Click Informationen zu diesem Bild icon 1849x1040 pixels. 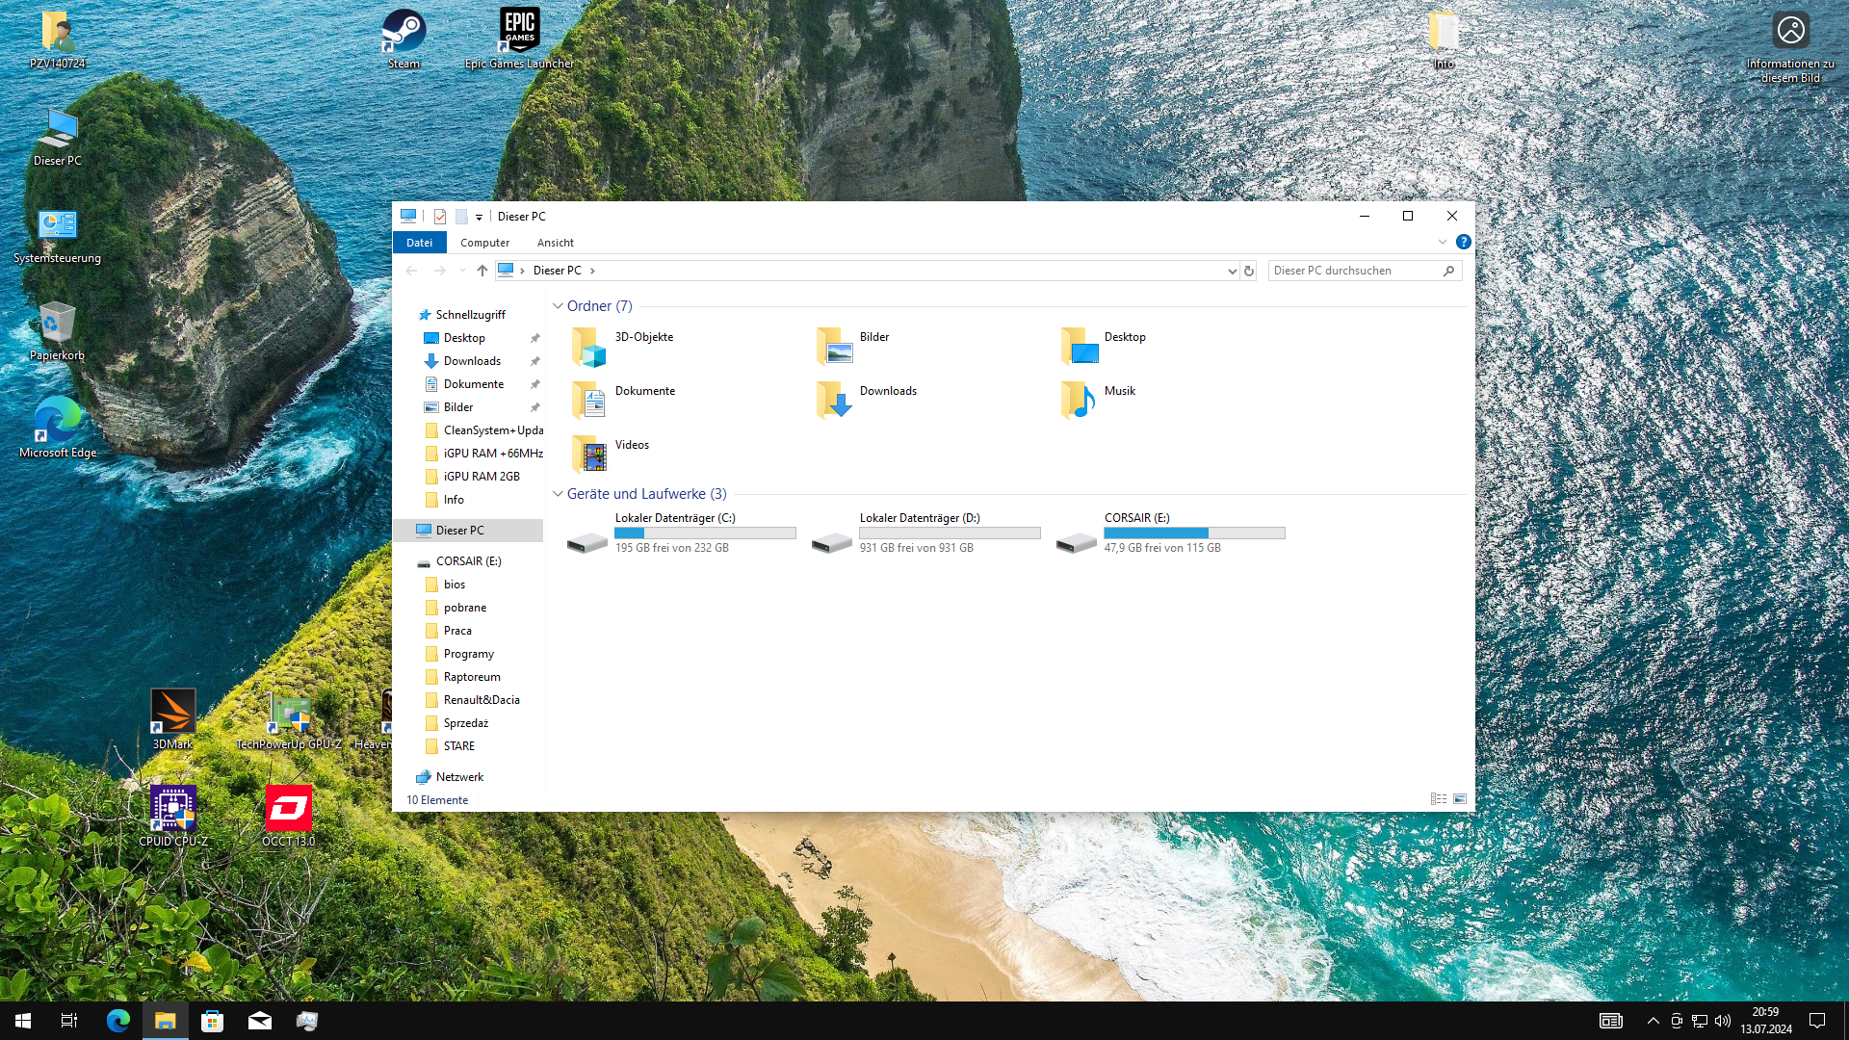1791,45
